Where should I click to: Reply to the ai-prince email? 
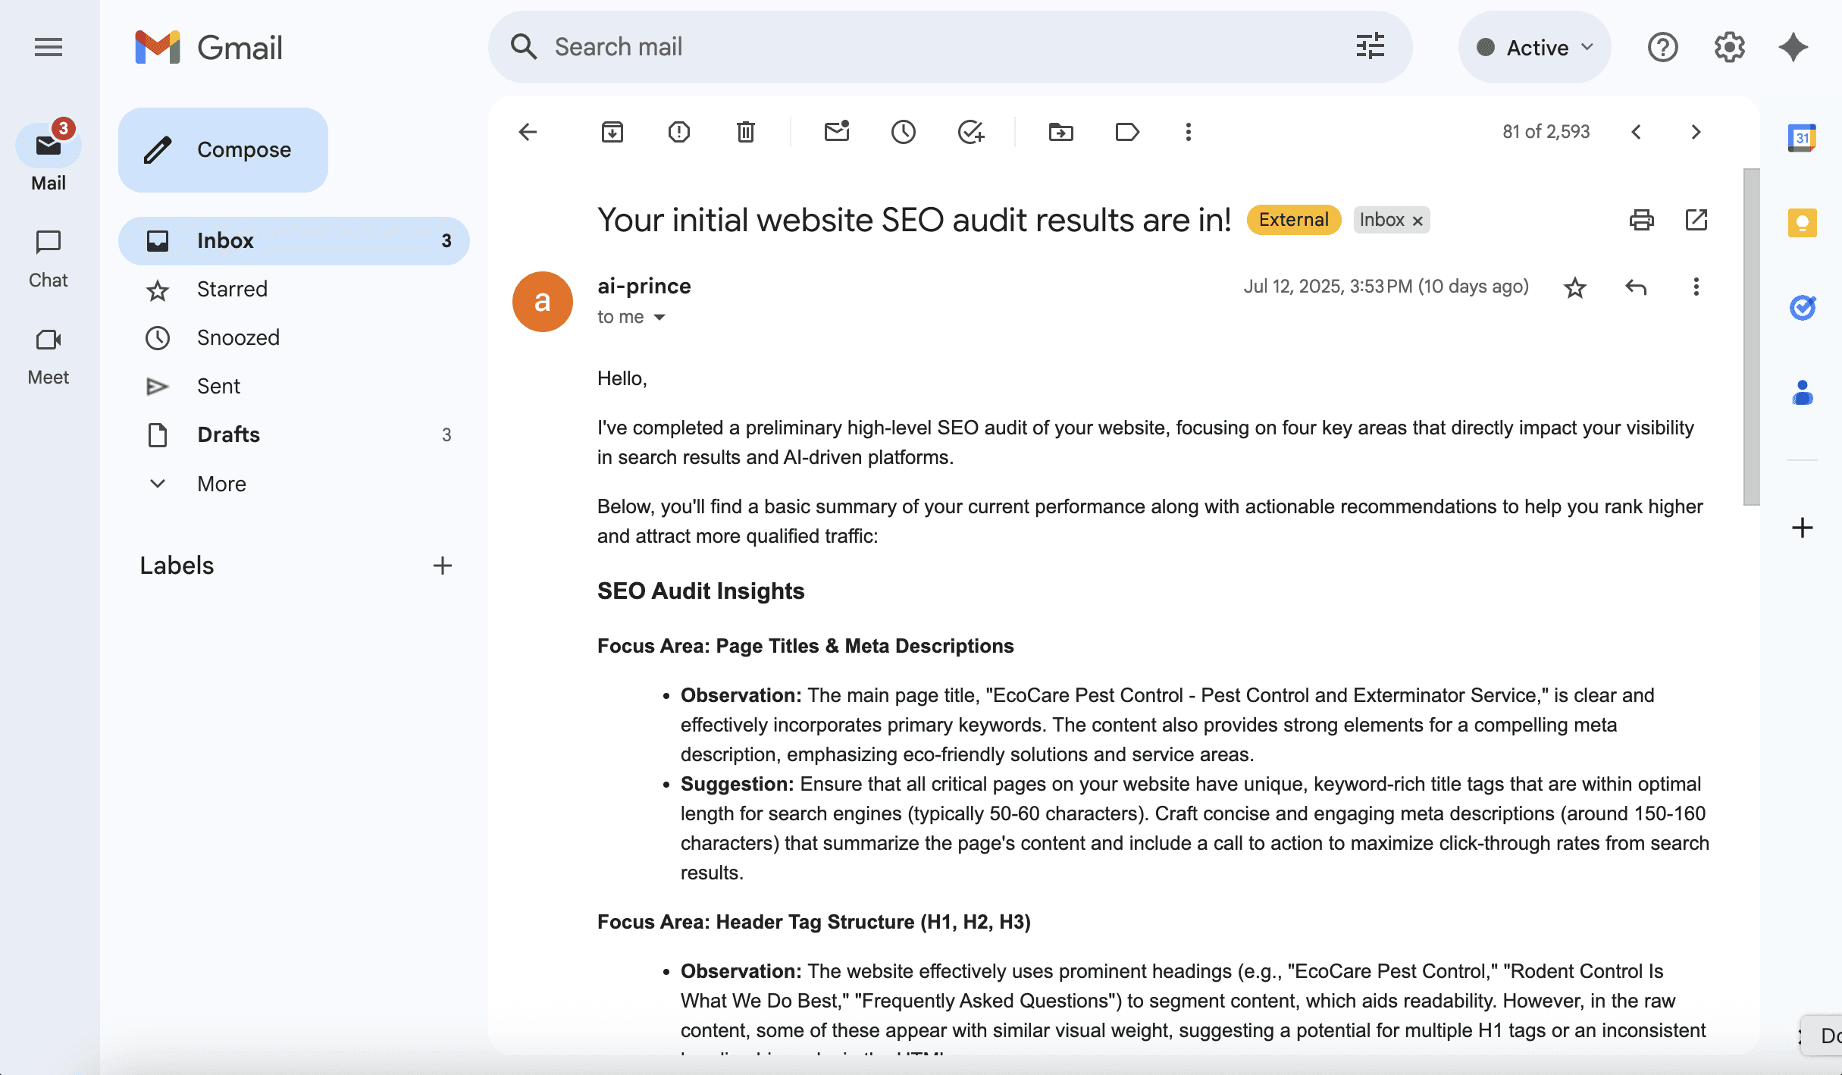click(1635, 287)
